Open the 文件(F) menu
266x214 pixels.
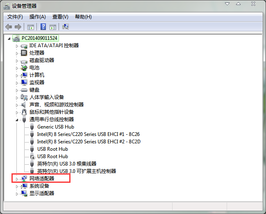15,17
